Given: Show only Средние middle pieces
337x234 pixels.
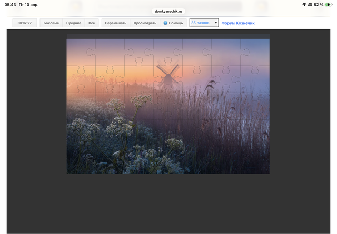Looking at the screenshot, I should coord(74,23).
